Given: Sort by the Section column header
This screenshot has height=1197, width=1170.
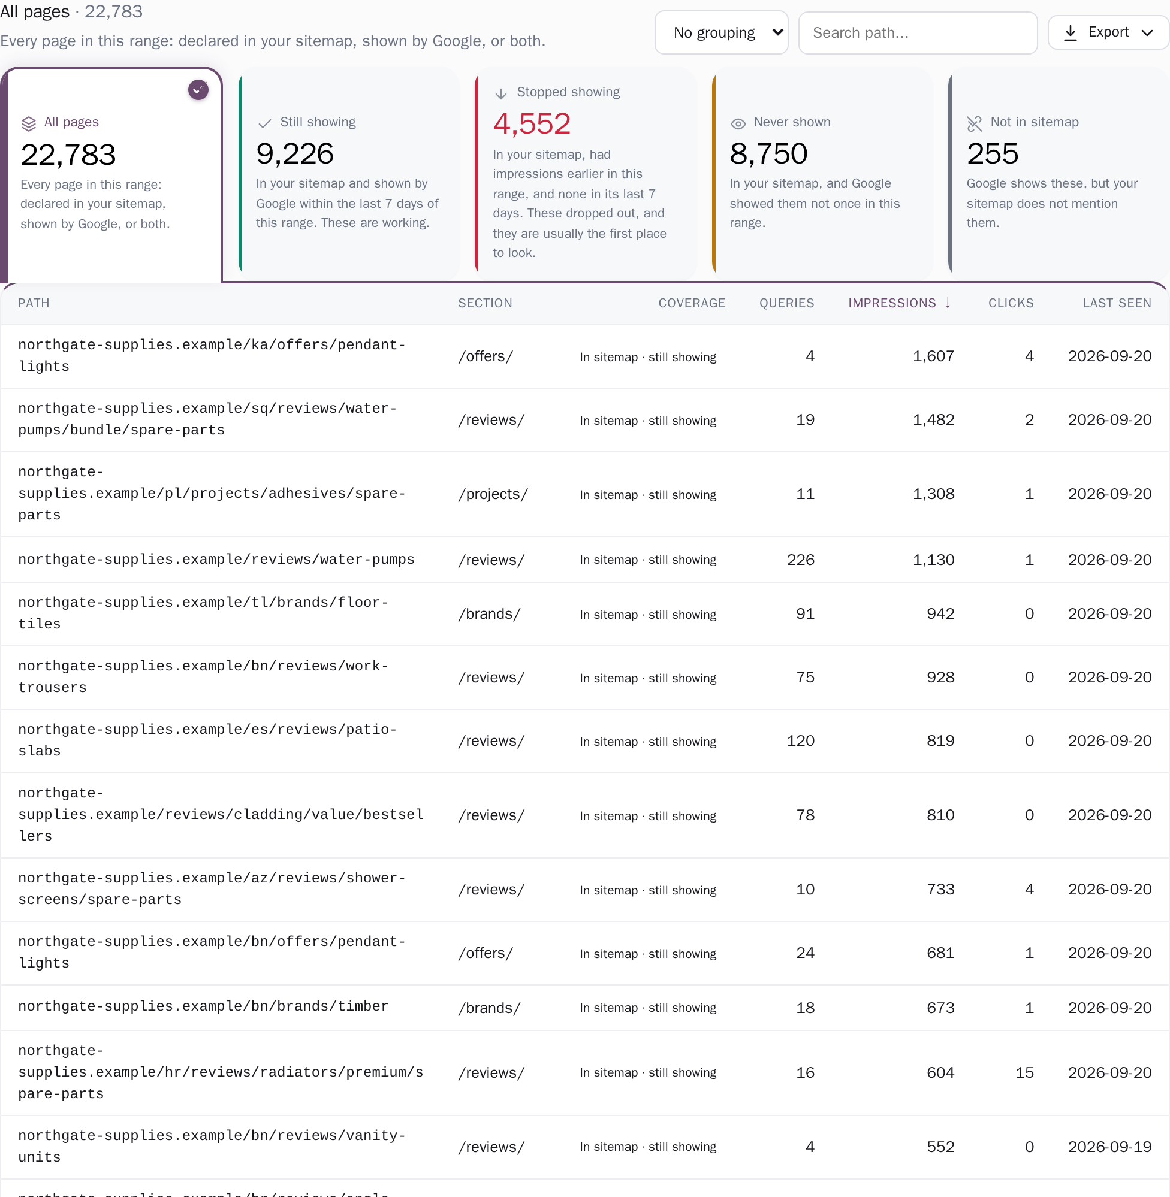Looking at the screenshot, I should [485, 303].
